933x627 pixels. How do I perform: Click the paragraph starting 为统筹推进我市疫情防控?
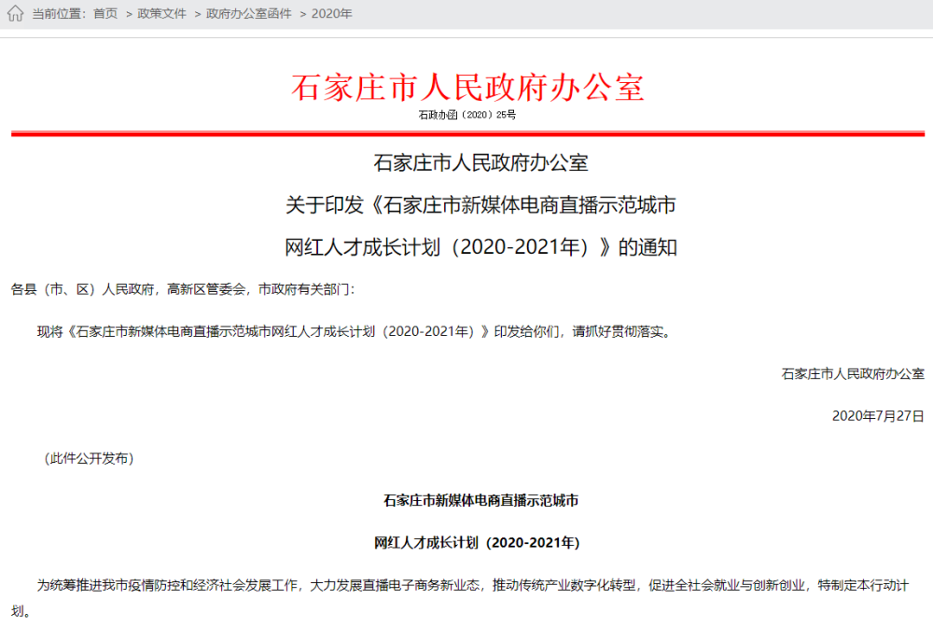tap(460, 598)
